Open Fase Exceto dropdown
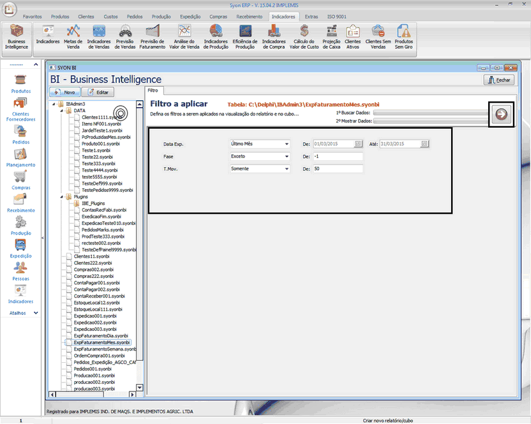This screenshot has height=424, width=531. click(x=259, y=156)
